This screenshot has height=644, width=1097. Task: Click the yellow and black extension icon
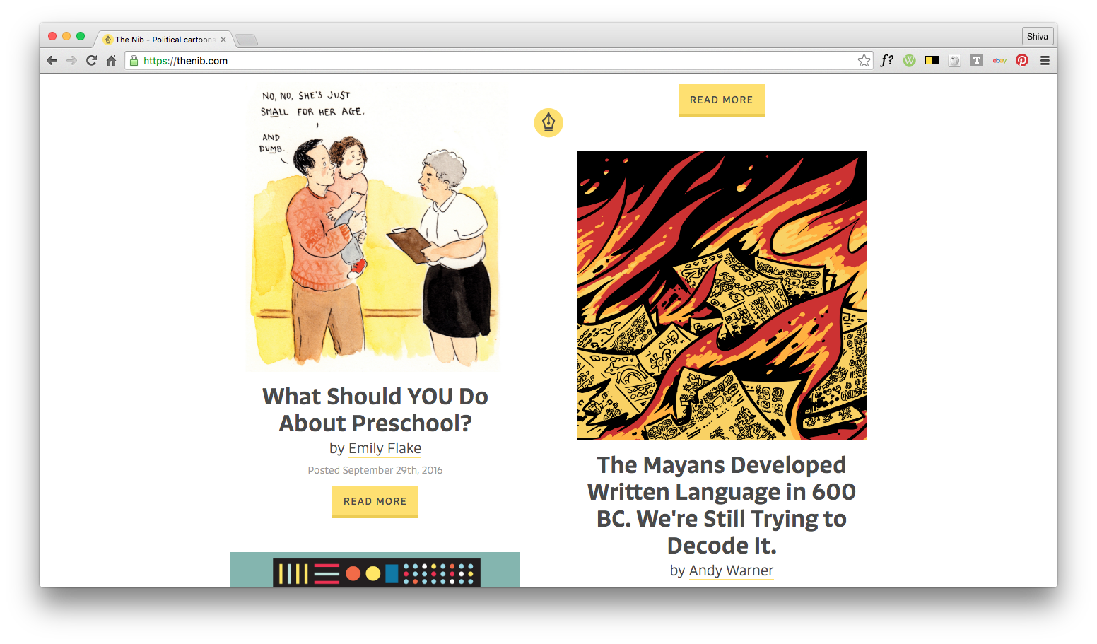point(932,61)
